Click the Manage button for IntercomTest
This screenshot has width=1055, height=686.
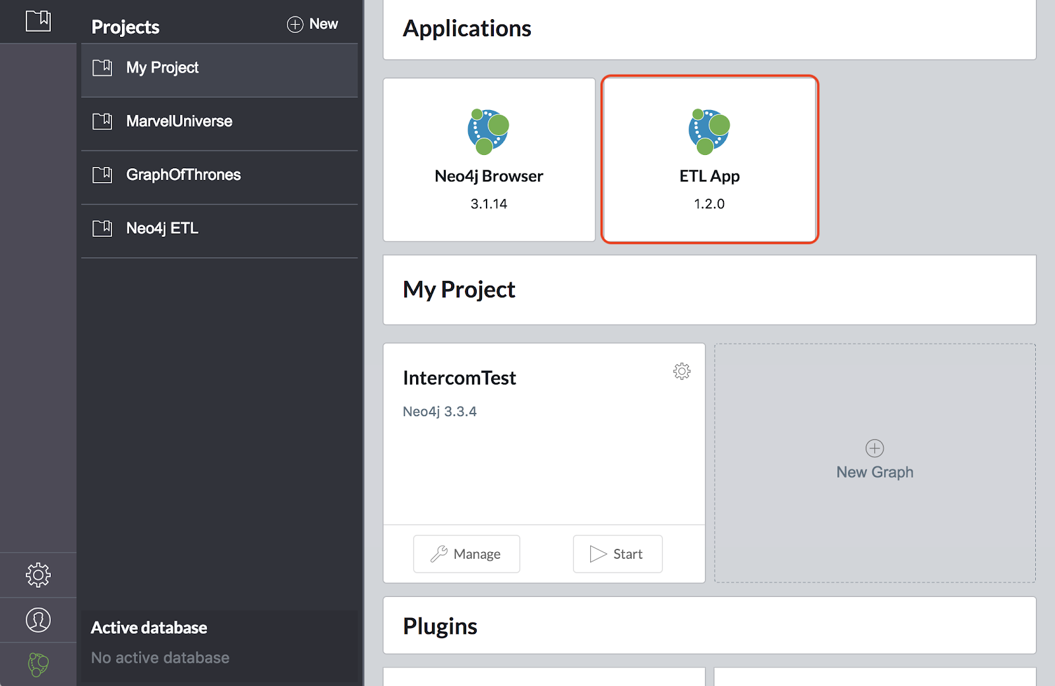(x=467, y=554)
